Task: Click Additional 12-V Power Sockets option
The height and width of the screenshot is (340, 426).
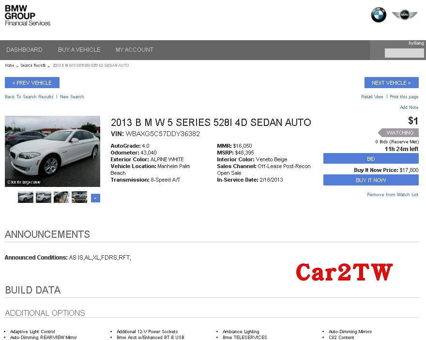Action: 147,332
